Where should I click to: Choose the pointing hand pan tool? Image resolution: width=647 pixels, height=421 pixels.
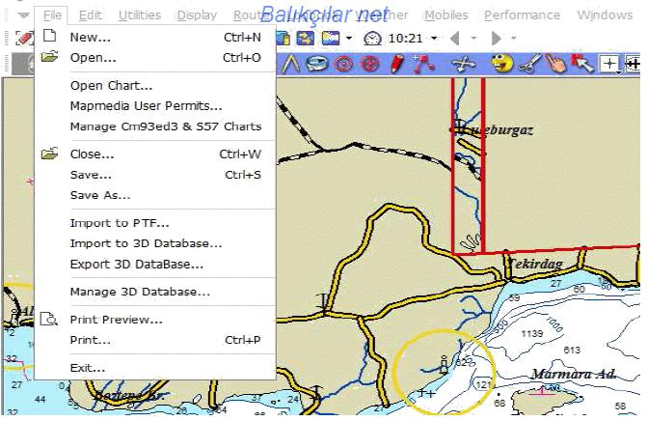[555, 64]
